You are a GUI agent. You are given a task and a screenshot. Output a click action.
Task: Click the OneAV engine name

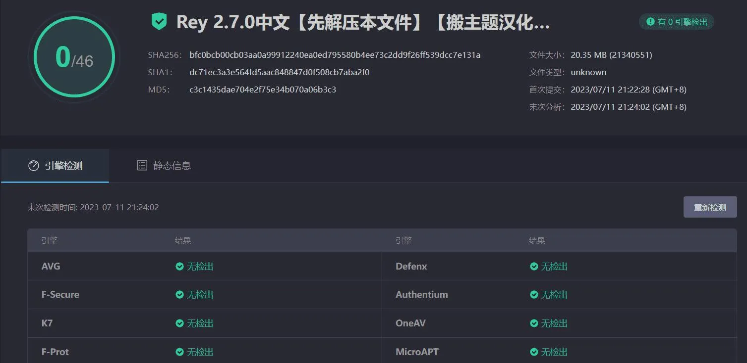click(x=410, y=323)
